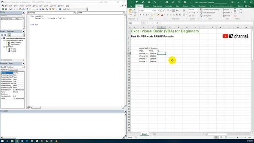
Task: Click the Excel Save icon in quick access toolbar
Action: tap(149, 2)
